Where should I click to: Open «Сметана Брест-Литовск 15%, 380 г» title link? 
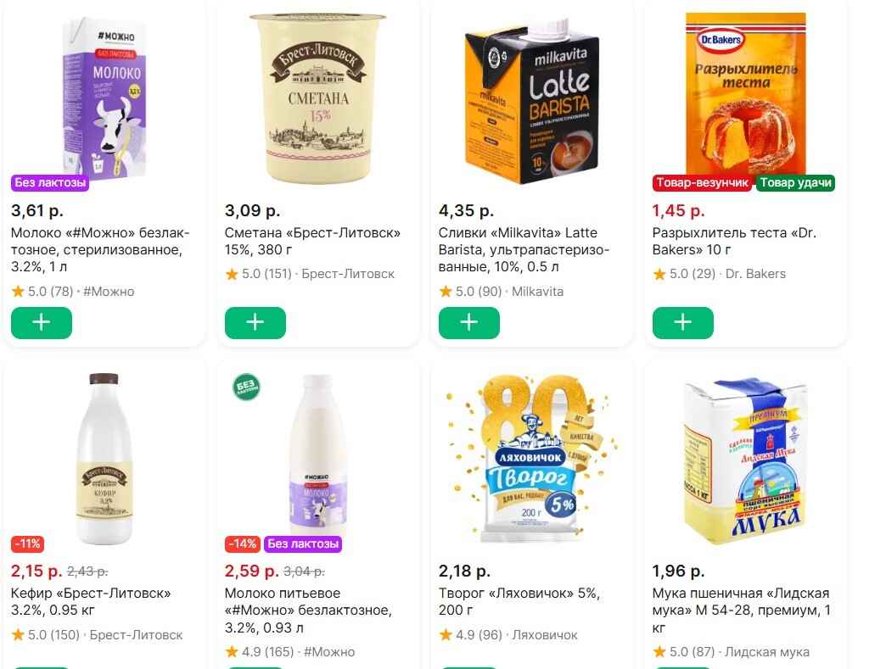(311, 242)
